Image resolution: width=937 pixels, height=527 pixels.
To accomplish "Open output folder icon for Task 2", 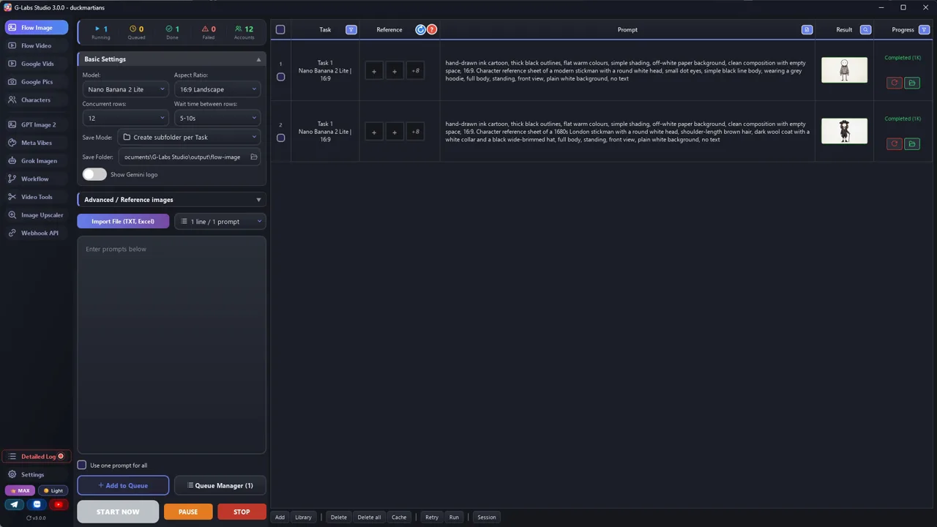I will pyautogui.click(x=912, y=144).
